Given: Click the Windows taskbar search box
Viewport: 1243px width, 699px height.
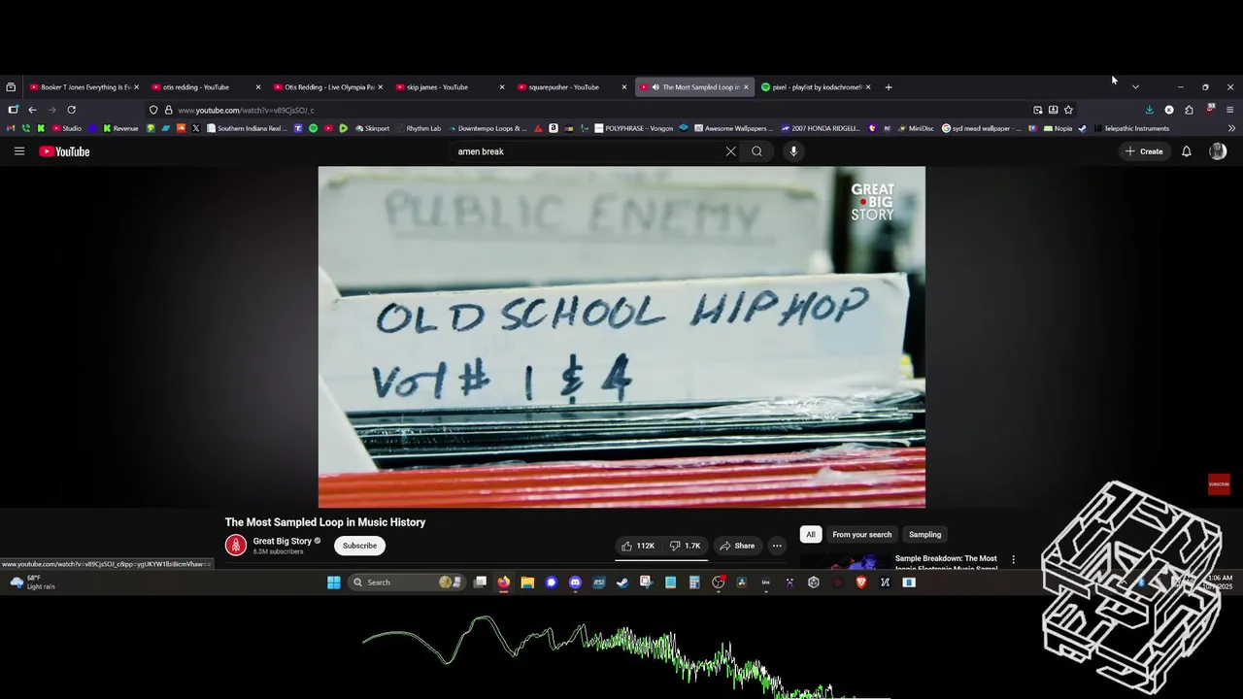Looking at the screenshot, I should point(408,582).
